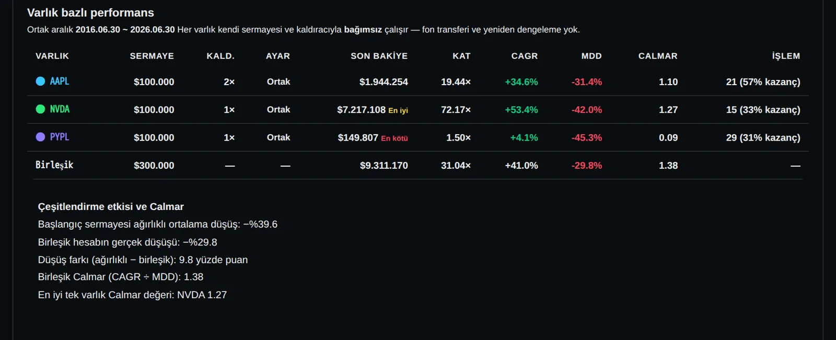Image resolution: width=836 pixels, height=340 pixels.
Task: Click the 'Başlangıç sermayesi ağırlıklı ortalama düşüş' line
Action: click(x=158, y=225)
